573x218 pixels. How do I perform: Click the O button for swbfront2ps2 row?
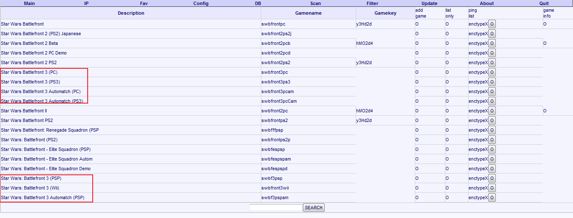492,62
